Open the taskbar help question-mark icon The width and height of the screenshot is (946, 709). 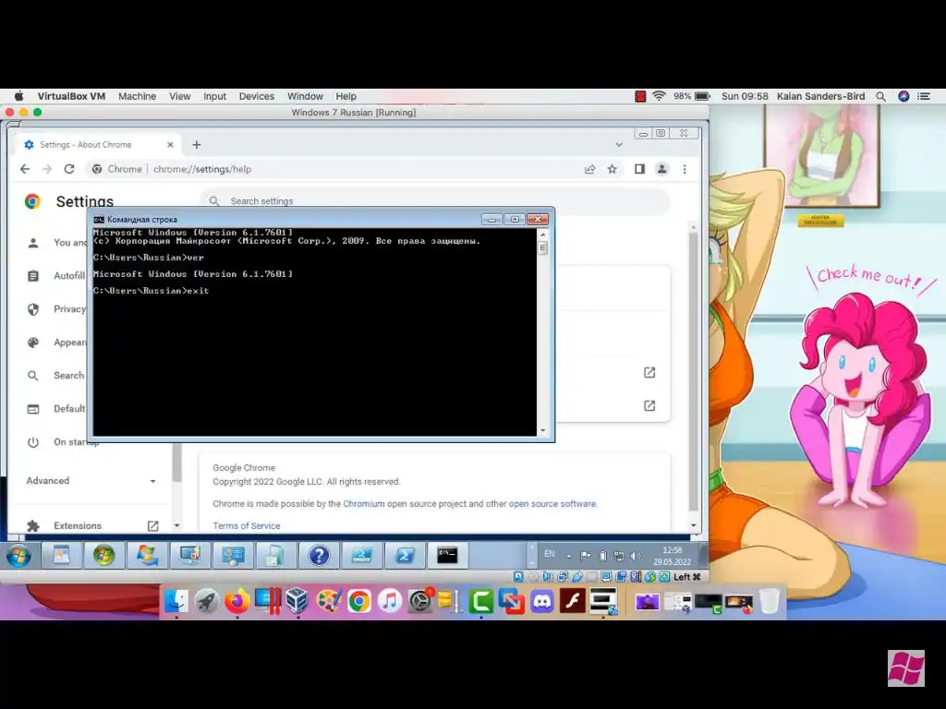click(319, 555)
